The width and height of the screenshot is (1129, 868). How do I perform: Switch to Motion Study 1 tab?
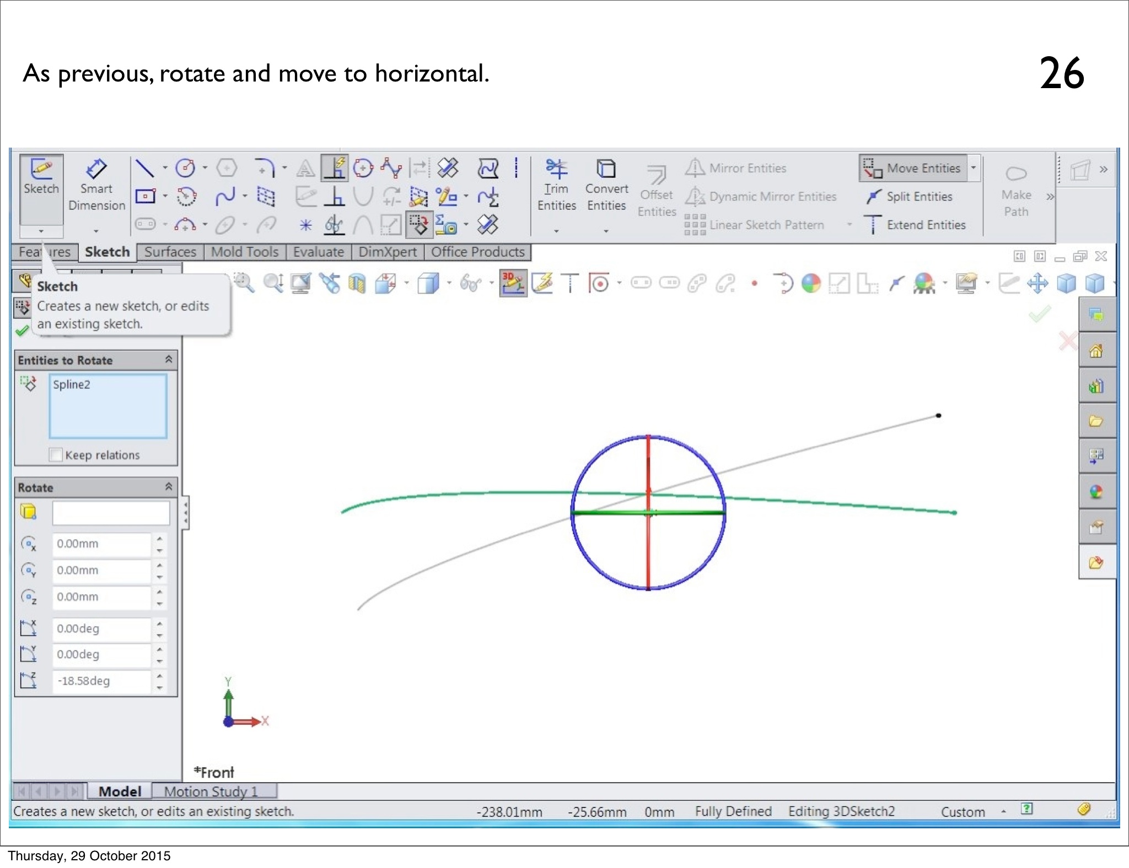[212, 791]
